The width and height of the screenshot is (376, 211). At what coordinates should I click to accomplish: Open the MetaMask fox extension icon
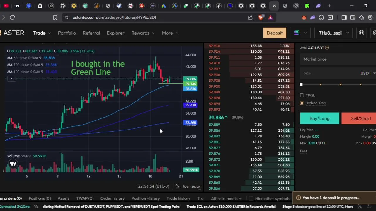(x=304, y=18)
